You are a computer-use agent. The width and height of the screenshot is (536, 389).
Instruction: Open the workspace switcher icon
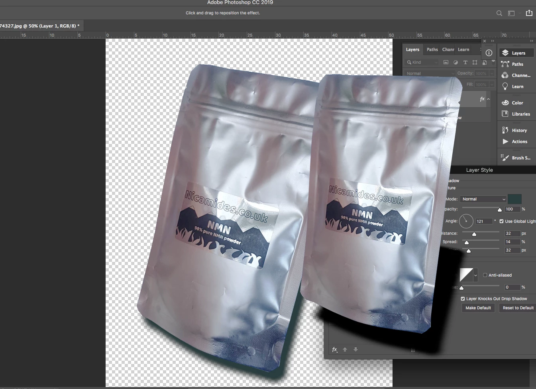pos(511,13)
